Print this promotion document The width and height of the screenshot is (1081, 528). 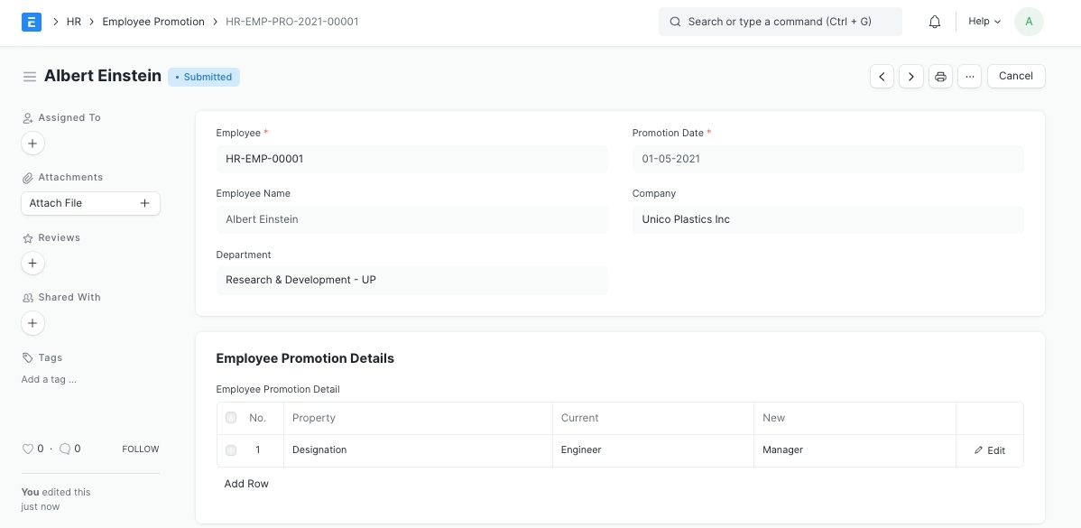tap(940, 77)
